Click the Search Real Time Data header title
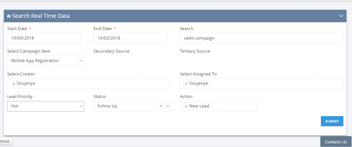352x147 pixels. 41,16
